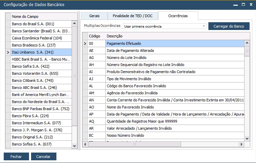Select Quantidade de Registros Maior que 999999

[175, 121]
